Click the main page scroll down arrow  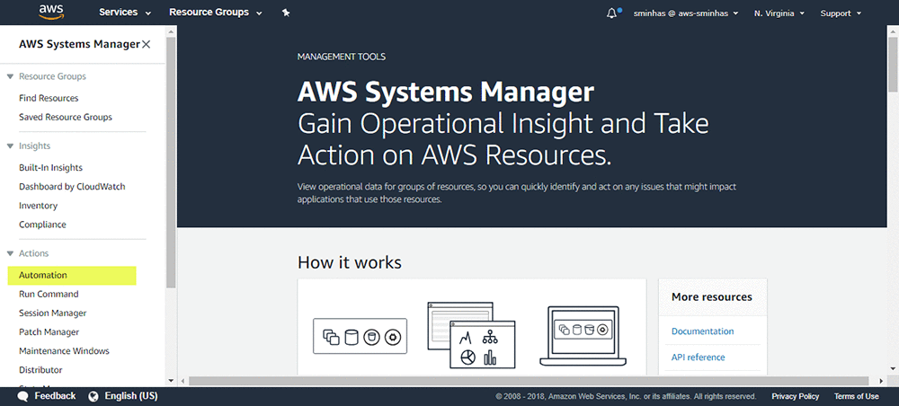pyautogui.click(x=893, y=368)
